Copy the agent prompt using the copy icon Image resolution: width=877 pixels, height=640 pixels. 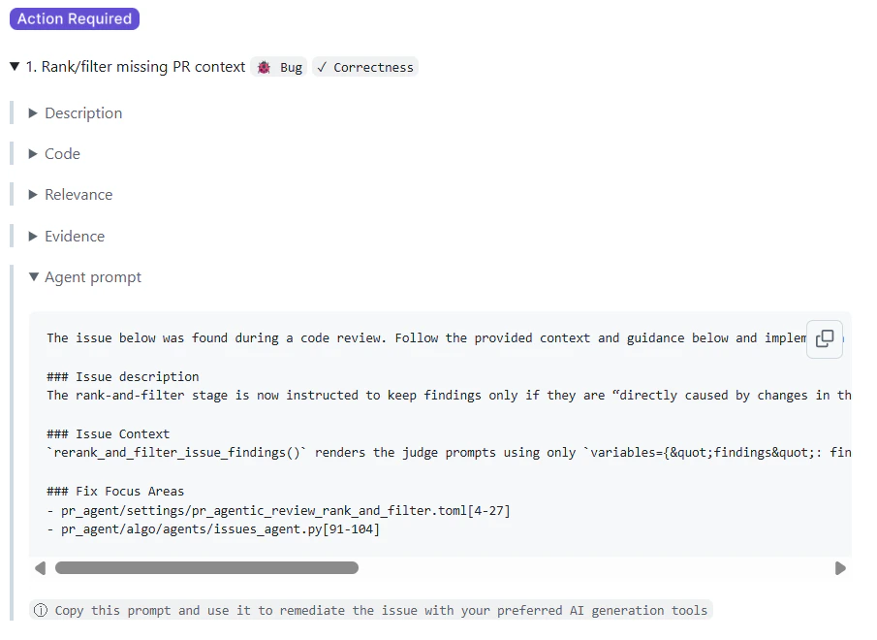825,339
